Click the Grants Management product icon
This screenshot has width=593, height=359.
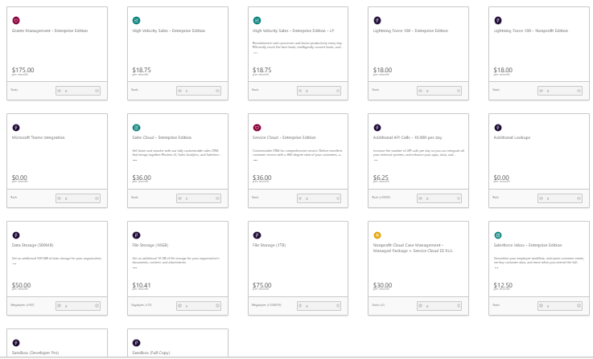[16, 19]
